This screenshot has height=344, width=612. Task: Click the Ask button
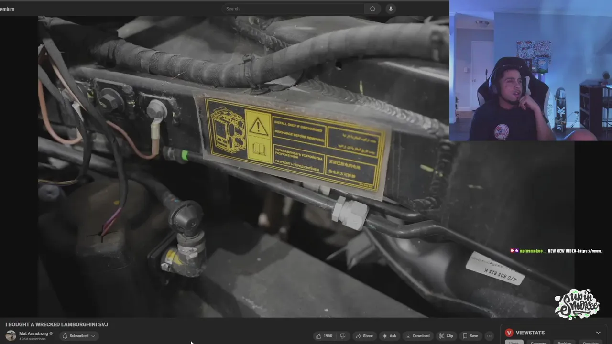pos(389,336)
